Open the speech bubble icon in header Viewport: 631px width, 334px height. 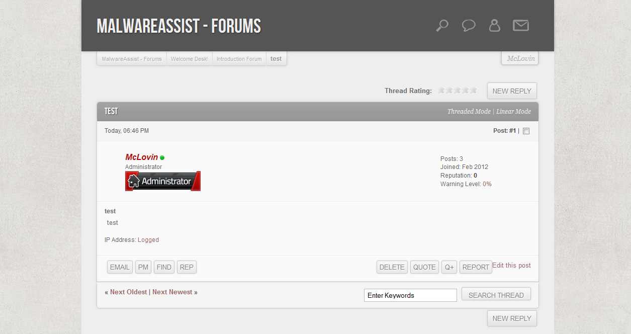tap(469, 26)
